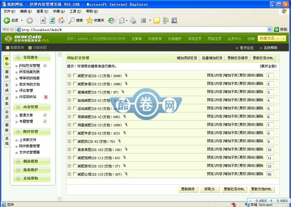291x207 pixels.
Task: Open the 工具(T) menu
Action: 75,11
